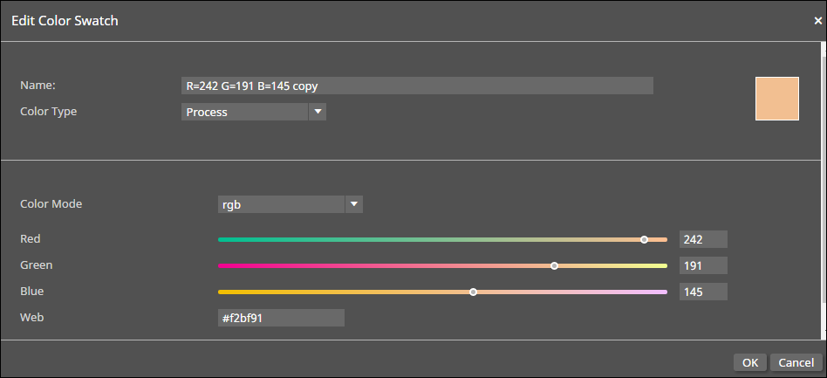Select the Green value field showing 191
This screenshot has width=827, height=378.
point(703,265)
